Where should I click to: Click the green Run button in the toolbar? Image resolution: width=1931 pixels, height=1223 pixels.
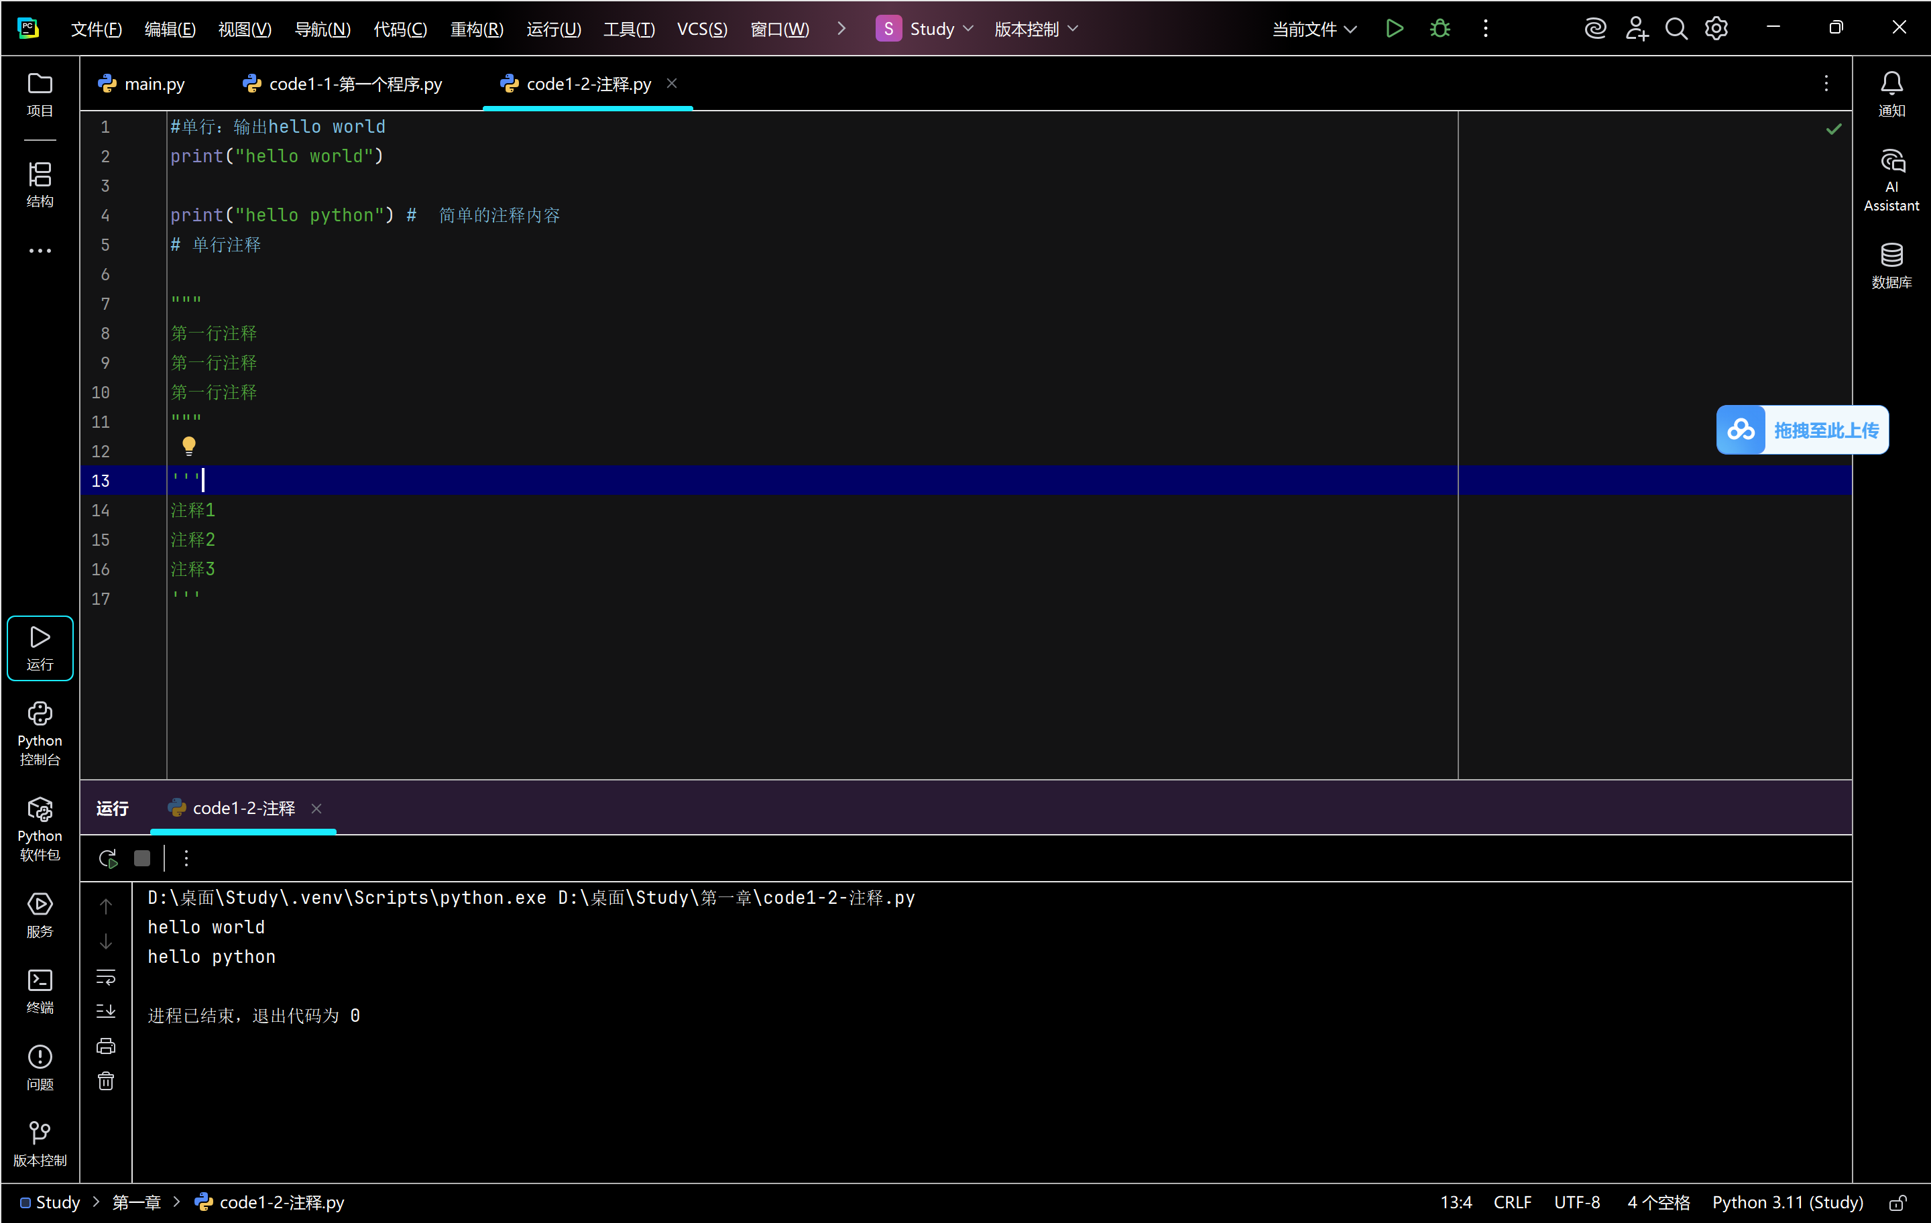click(1394, 29)
